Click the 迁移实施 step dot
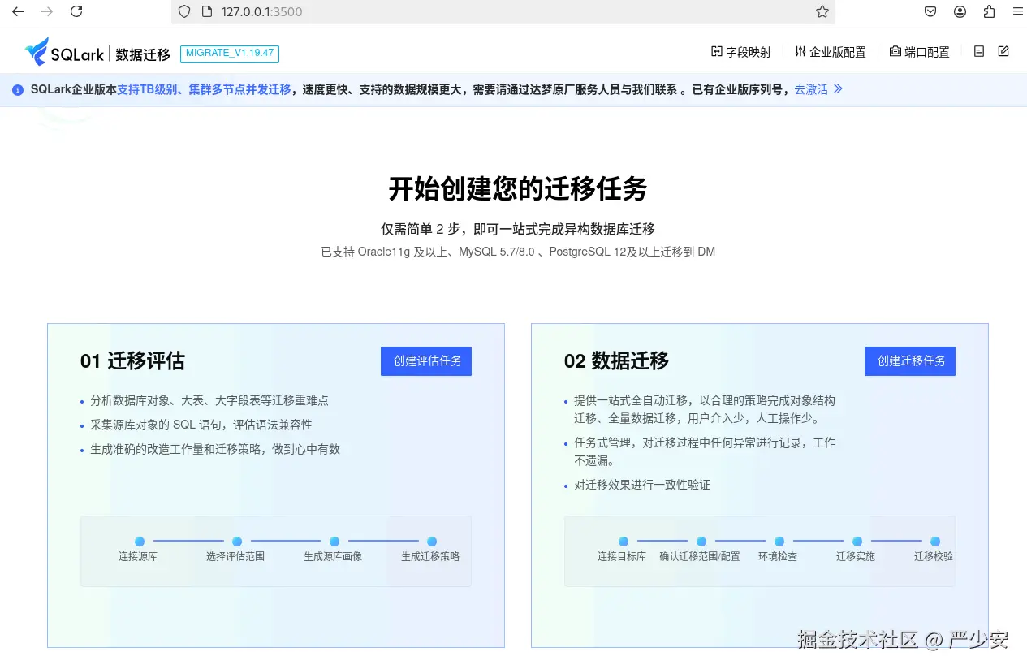The image size is (1027, 669). [857, 542]
